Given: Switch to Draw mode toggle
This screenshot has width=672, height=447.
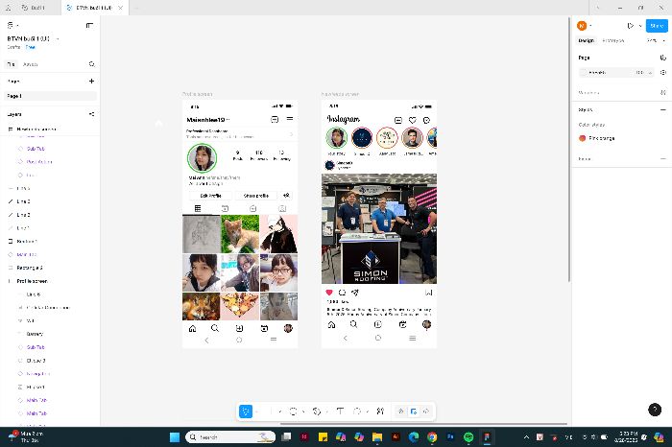Looking at the screenshot, I should click(400, 412).
